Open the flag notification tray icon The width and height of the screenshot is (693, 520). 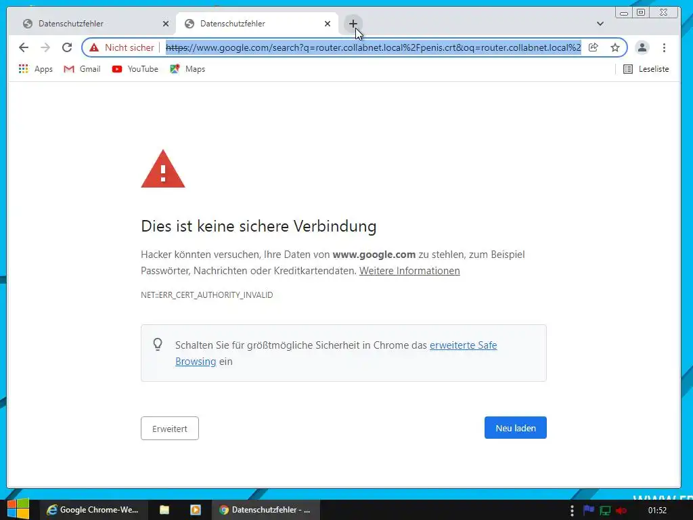[588, 511]
